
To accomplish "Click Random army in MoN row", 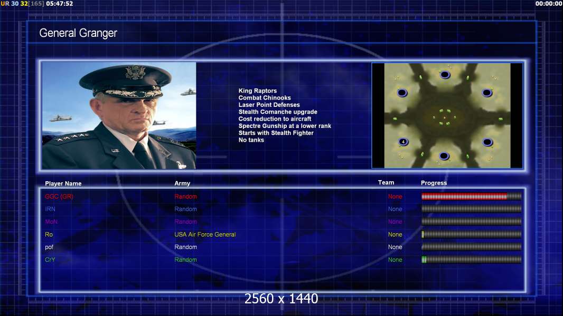I will pos(185,222).
